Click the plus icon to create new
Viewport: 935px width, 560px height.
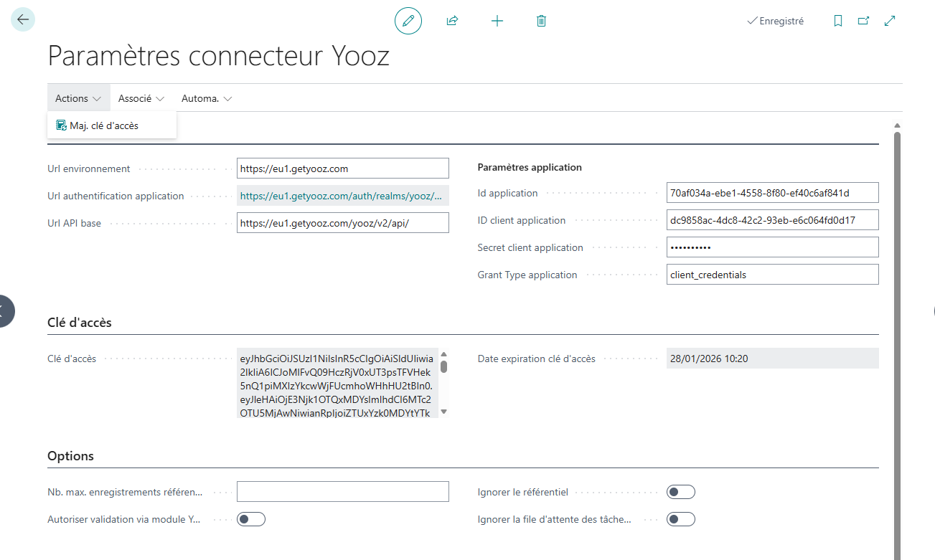click(x=497, y=21)
